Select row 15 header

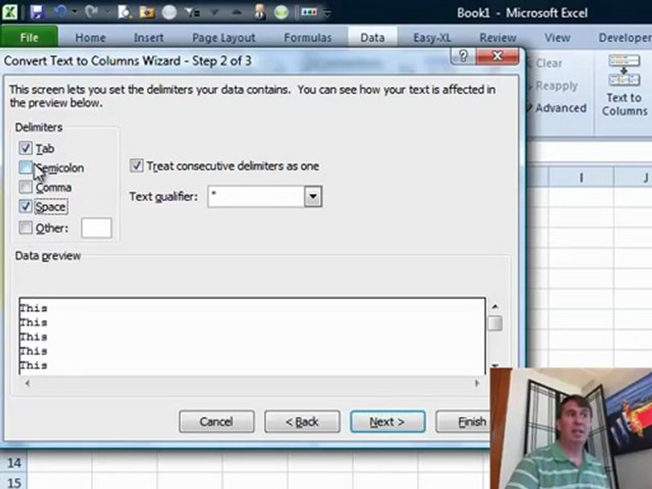point(14,482)
